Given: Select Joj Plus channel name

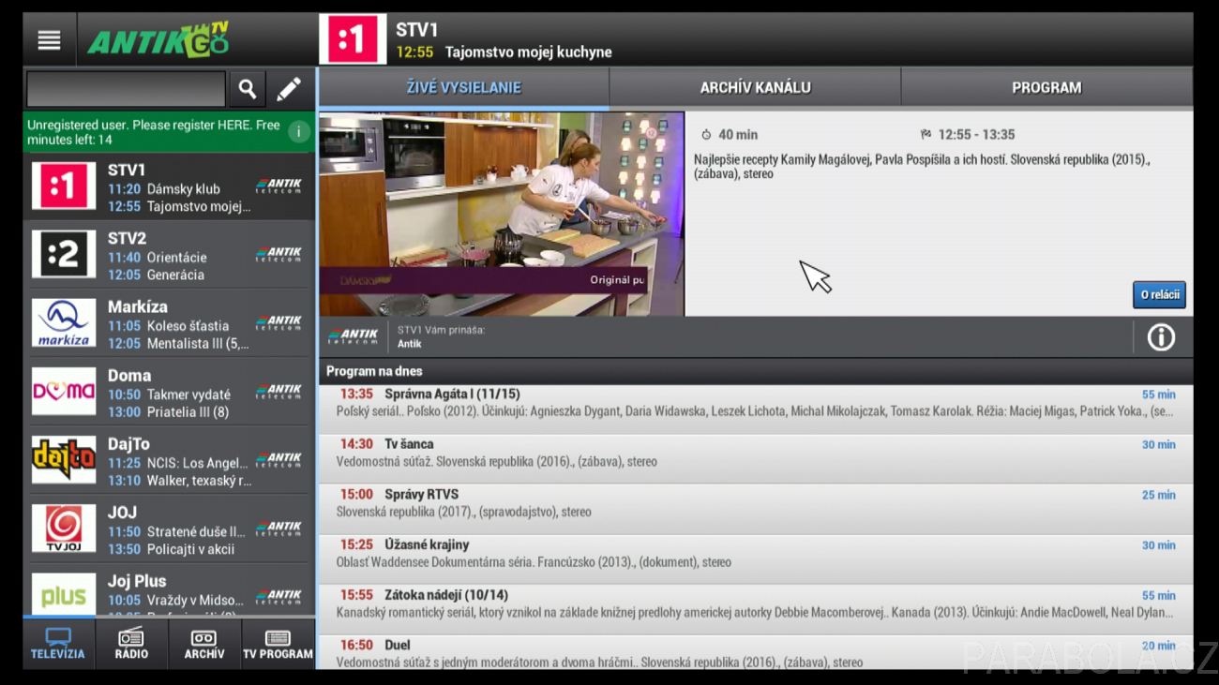Looking at the screenshot, I should pos(137,581).
